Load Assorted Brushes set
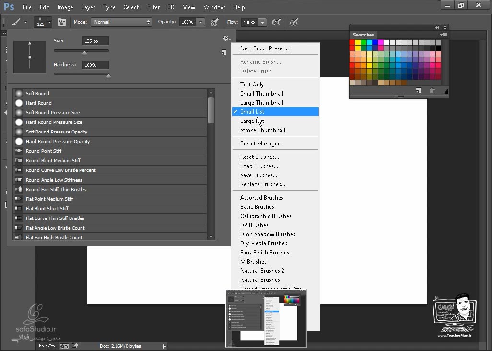 coord(276,198)
